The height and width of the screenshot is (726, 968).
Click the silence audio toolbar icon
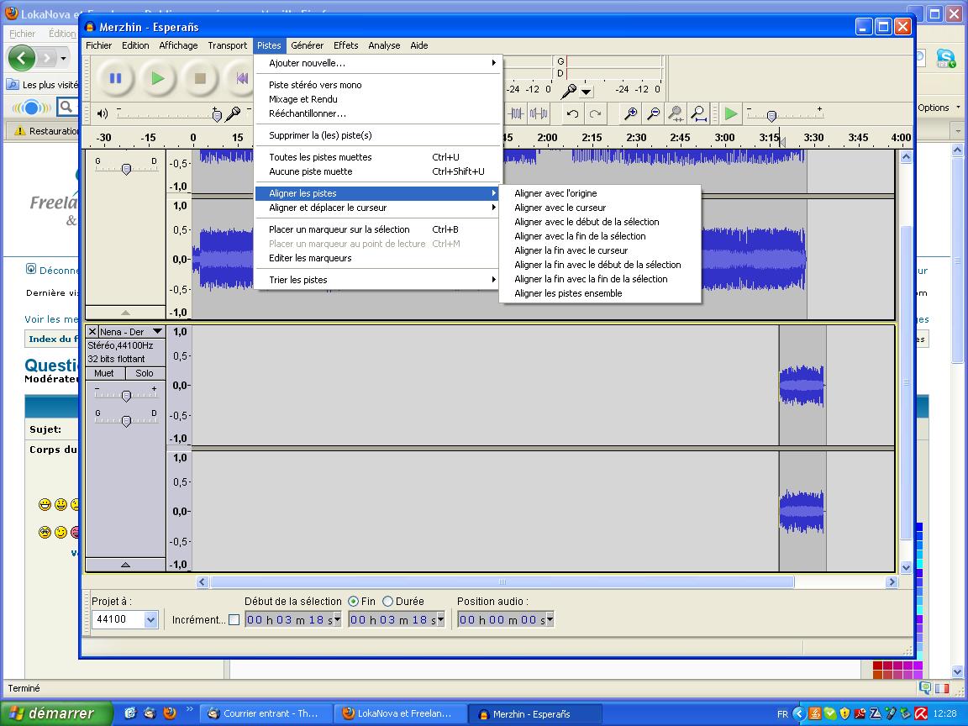[538, 113]
